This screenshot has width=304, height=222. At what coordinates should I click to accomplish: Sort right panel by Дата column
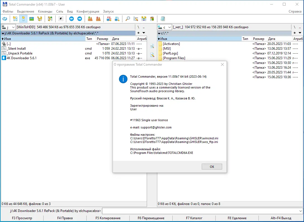point(280,39)
